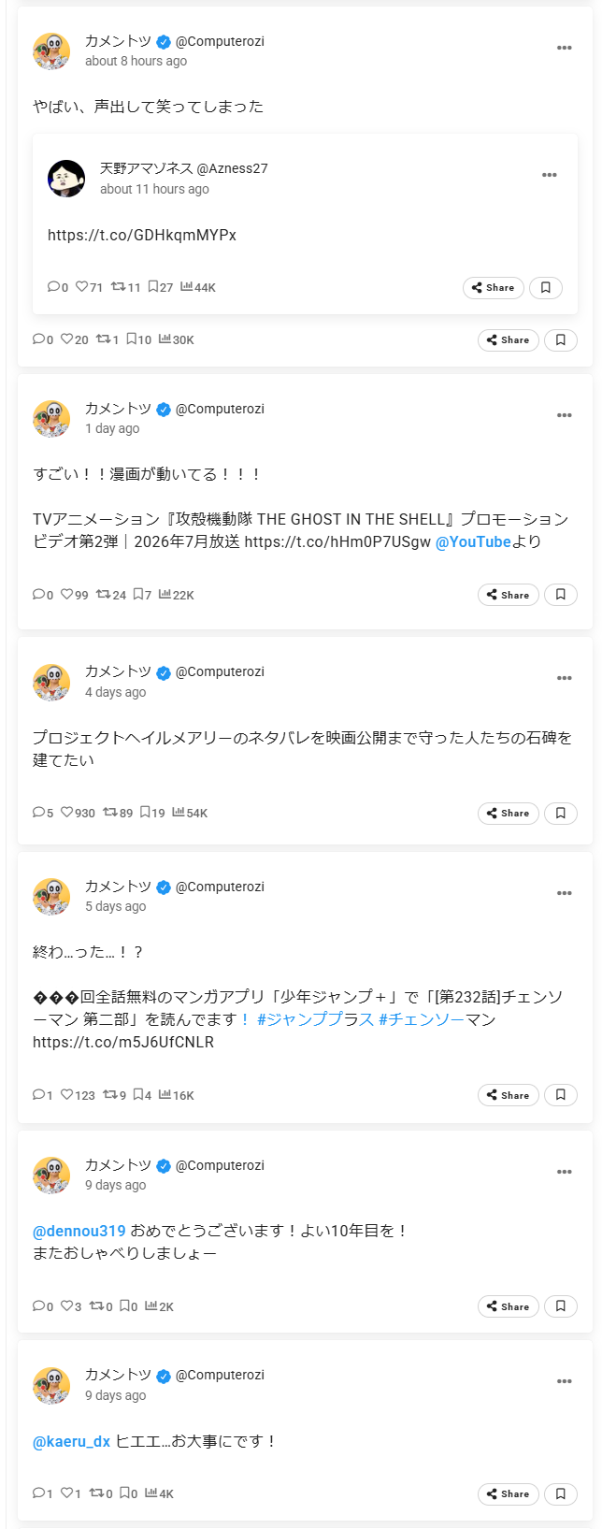Like the quoted post by 天野アマゾネス
602x1529 pixels.
[81, 287]
